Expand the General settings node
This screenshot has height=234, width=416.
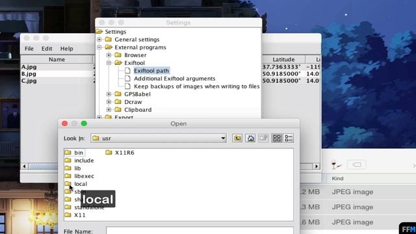click(99, 40)
